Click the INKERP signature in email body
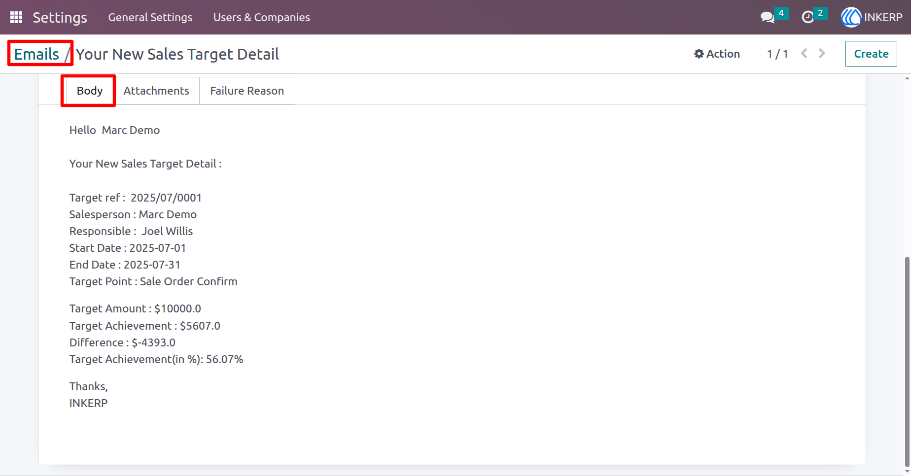The width and height of the screenshot is (911, 476). 89,403
